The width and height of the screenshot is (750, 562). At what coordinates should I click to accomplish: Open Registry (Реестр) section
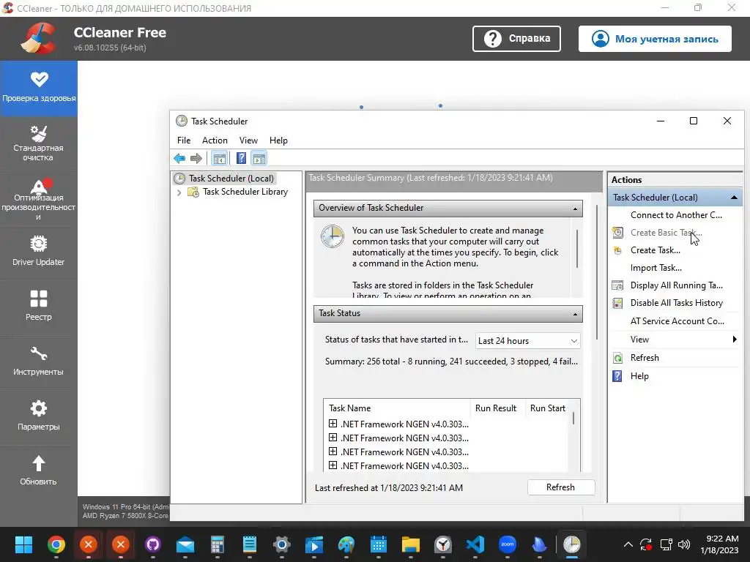(x=39, y=306)
